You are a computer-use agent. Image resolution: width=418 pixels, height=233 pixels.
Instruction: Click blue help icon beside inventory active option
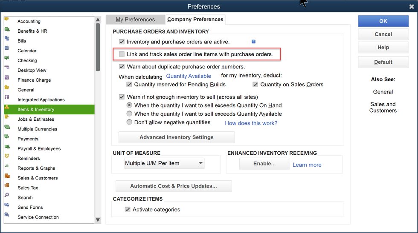coord(253,42)
